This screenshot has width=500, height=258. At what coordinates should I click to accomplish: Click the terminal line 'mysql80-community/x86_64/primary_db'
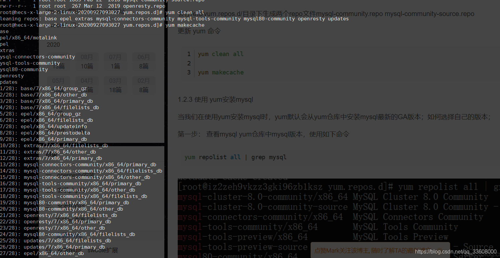(x=65, y=203)
